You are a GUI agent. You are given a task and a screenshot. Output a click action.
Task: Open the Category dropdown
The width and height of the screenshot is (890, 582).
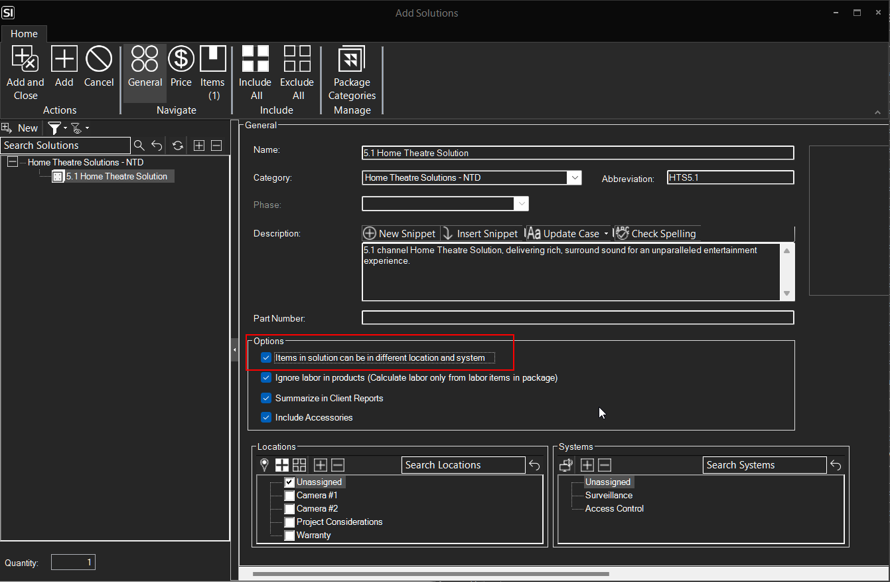574,178
